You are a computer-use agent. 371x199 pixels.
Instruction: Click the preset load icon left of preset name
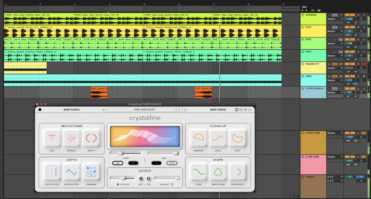104,109
